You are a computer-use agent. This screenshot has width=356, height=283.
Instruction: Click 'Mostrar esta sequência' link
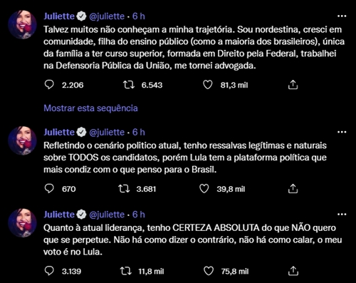pos(90,108)
